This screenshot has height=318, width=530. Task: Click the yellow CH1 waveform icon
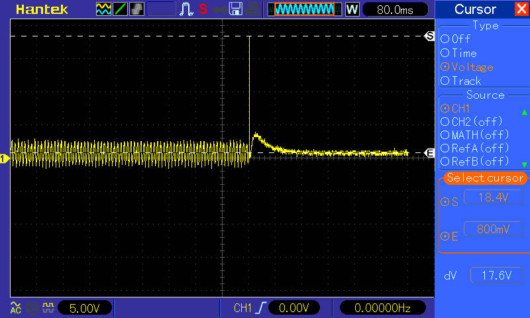point(103,9)
